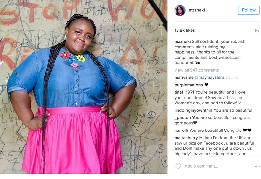
Task: Open commenter tinaf_1971's profile
Action: point(184,92)
